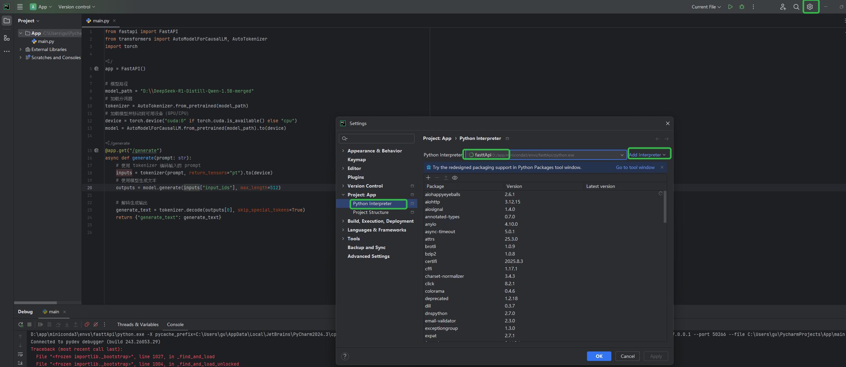Focus the Settings search field
Viewport: 846px width, 367px height.
point(377,138)
